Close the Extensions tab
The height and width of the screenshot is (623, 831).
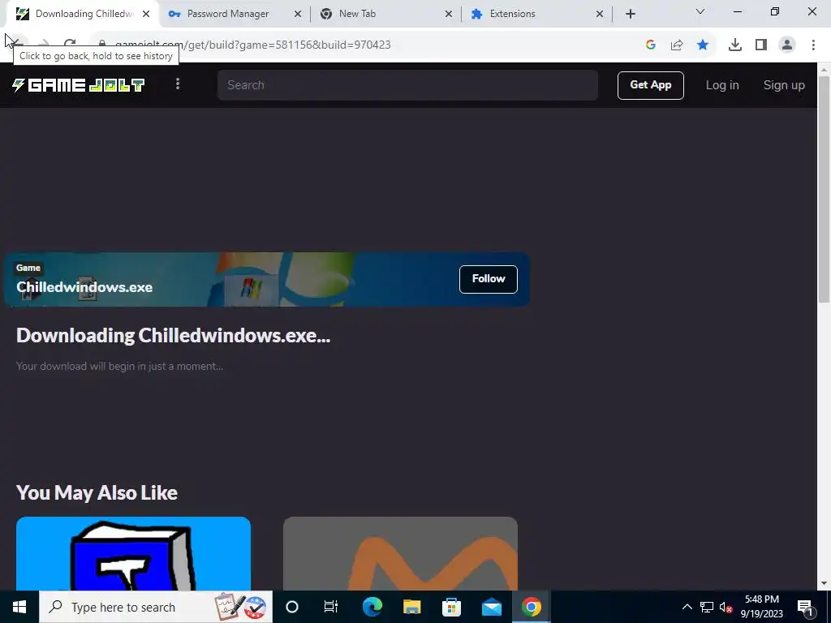pos(600,15)
